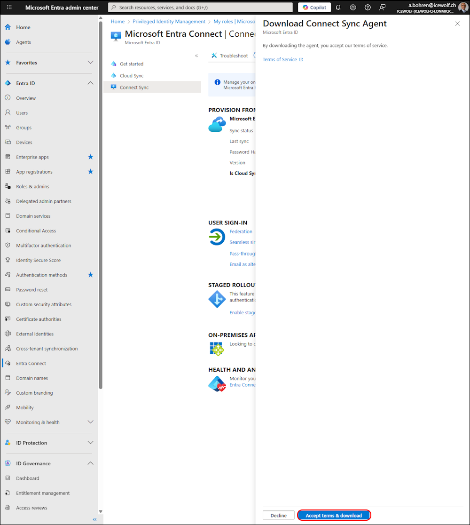Click the Troubleshoot wrench icon
The image size is (470, 525).
point(214,56)
